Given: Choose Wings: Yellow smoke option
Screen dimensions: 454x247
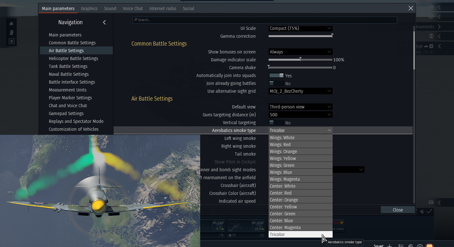Looking at the screenshot, I should [x=300, y=158].
